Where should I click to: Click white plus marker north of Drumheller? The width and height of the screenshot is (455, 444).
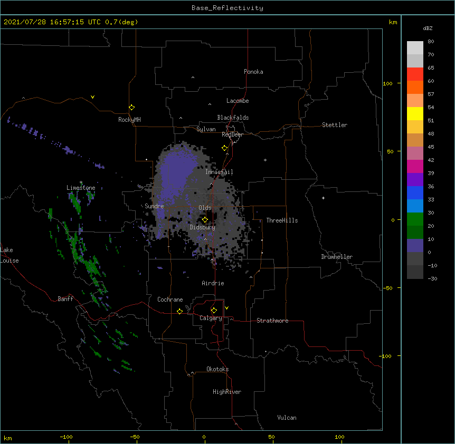click(x=323, y=198)
